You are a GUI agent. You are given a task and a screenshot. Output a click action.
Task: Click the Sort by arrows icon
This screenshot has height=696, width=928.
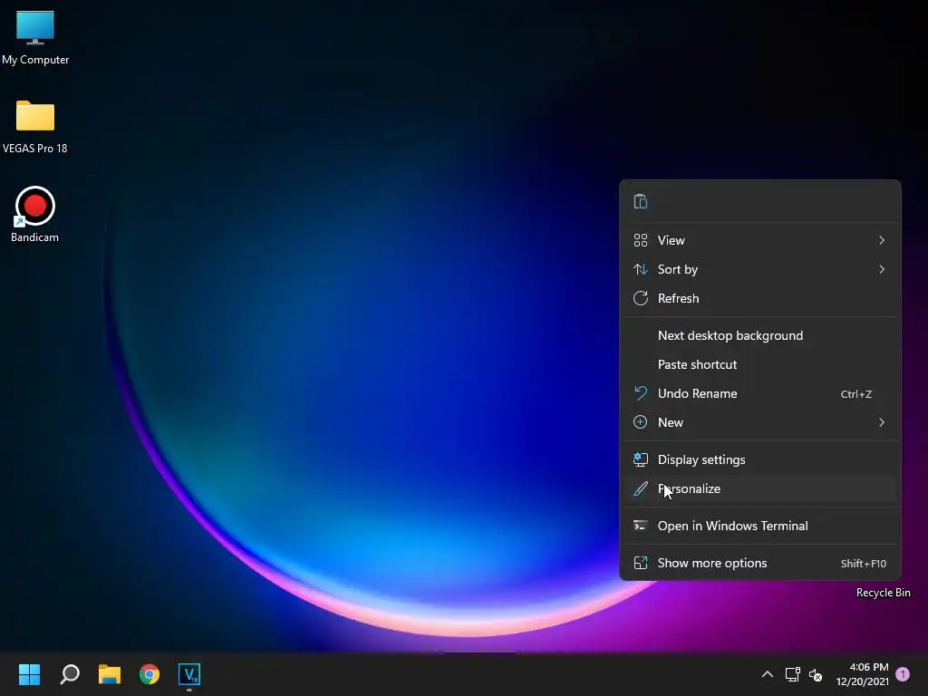pos(641,269)
